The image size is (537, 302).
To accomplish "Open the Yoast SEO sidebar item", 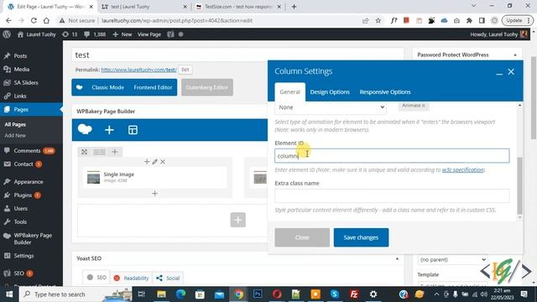I will pos(18,273).
